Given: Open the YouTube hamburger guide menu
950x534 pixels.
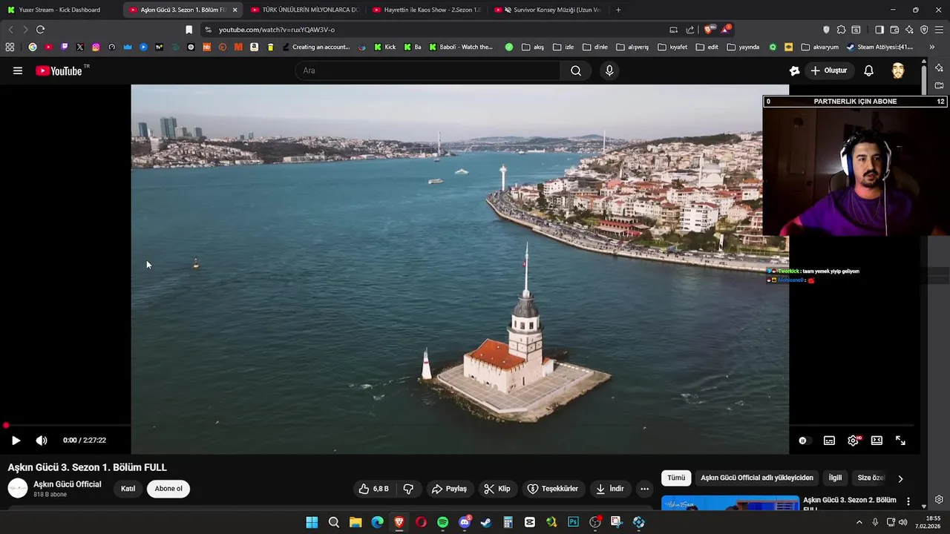Looking at the screenshot, I should point(18,70).
